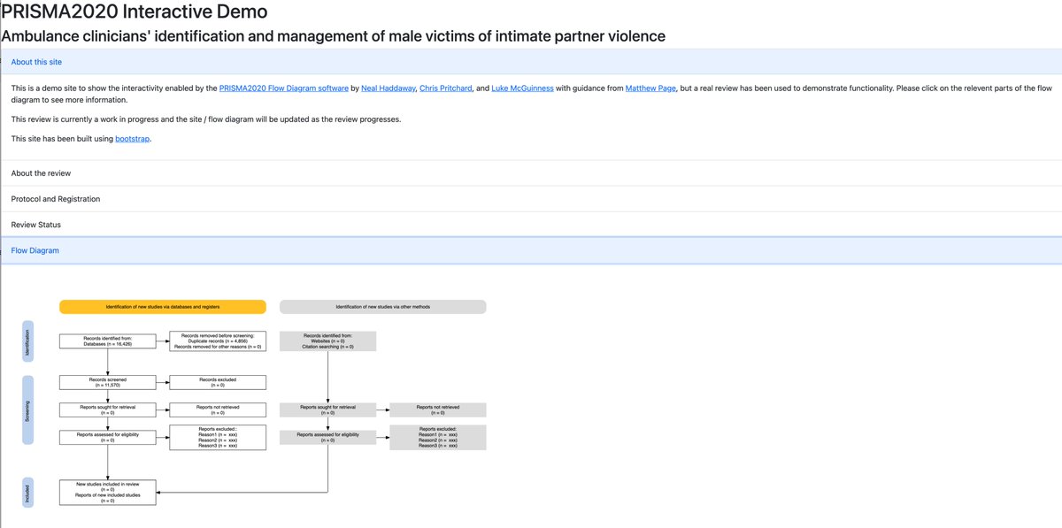Screen dimensions: 1062x528
Task: Click the 'New studies included in review' box
Action: [x=108, y=493]
